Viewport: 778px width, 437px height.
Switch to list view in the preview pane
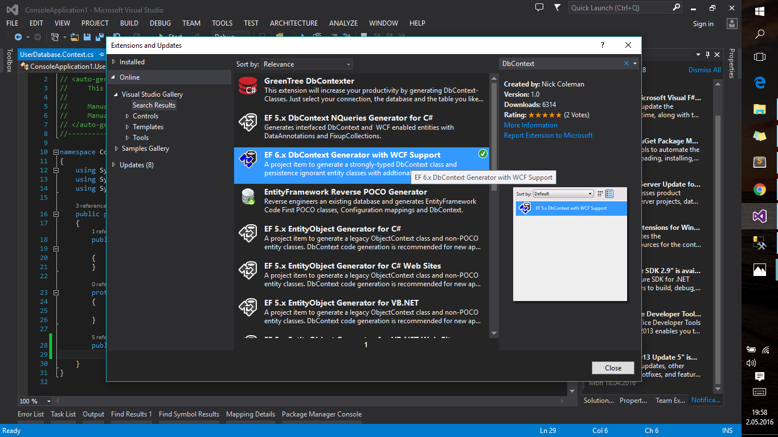[609, 193]
